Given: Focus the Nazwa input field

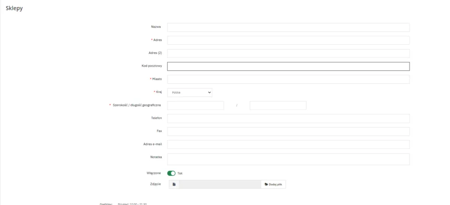Looking at the screenshot, I should (288, 28).
